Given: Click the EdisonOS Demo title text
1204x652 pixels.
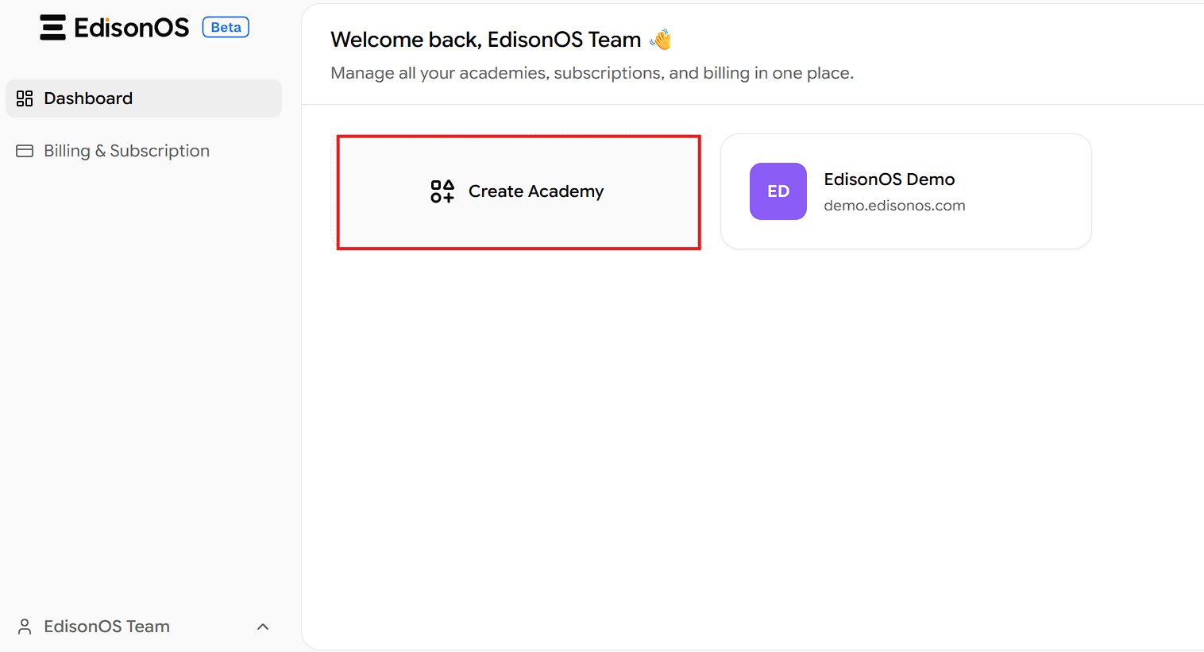Looking at the screenshot, I should click(x=889, y=179).
